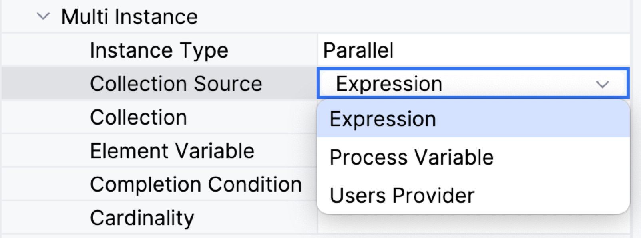The width and height of the screenshot is (641, 238).
Task: Select the Multi Instance header label
Action: 129,17
